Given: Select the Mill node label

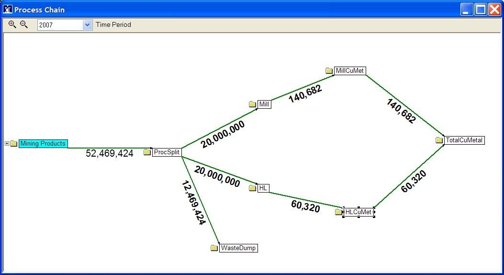Looking at the screenshot, I should [264, 104].
